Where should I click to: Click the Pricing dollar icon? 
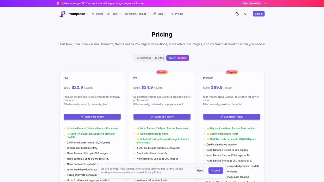[x=172, y=14]
